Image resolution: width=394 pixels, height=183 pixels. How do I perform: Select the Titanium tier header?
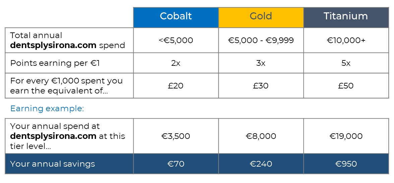click(346, 17)
